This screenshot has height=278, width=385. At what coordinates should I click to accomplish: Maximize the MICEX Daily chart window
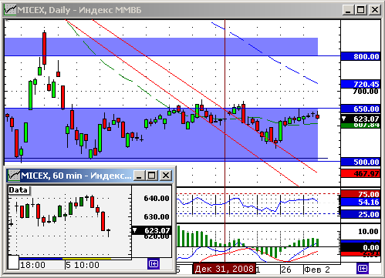click(x=361, y=10)
